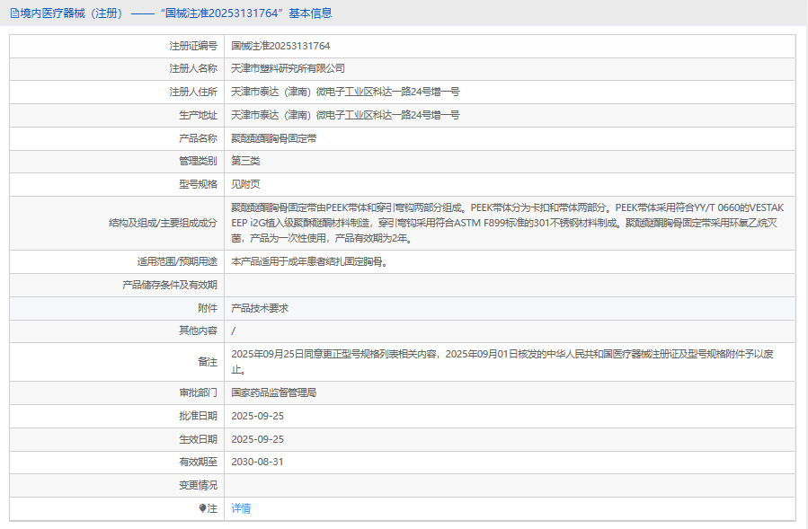Click the 第三类 management category value
808x529 pixels.
coord(245,161)
